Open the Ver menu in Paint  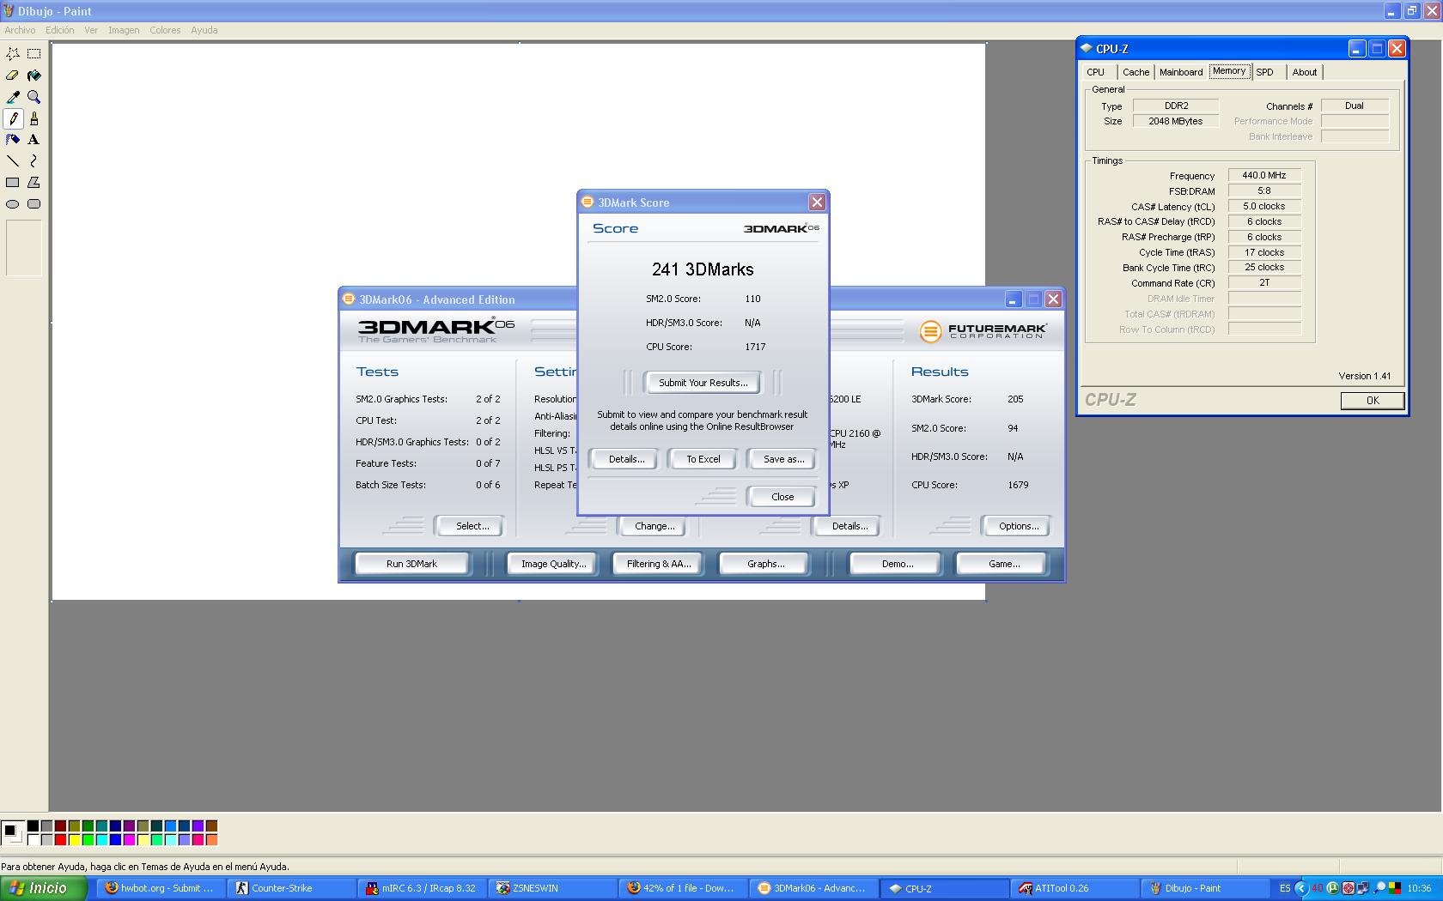point(91,30)
